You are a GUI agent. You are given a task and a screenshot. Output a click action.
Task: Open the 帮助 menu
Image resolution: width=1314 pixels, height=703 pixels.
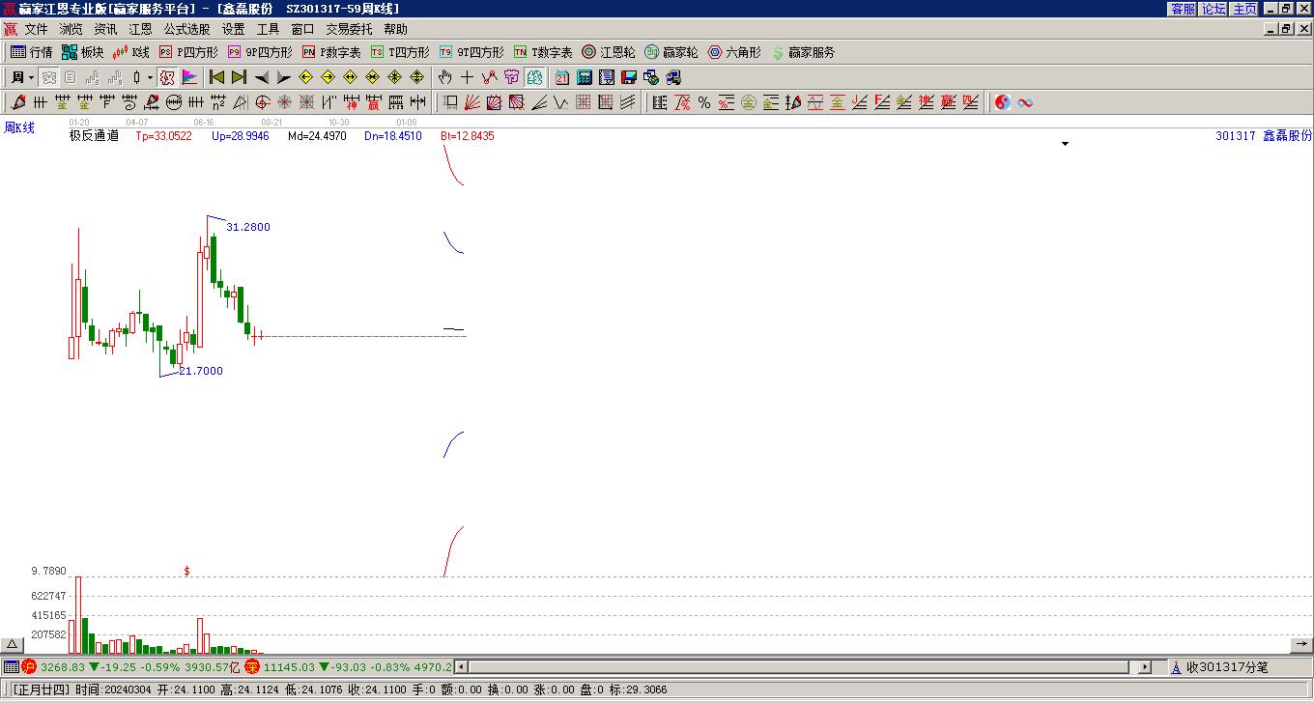pyautogui.click(x=395, y=29)
